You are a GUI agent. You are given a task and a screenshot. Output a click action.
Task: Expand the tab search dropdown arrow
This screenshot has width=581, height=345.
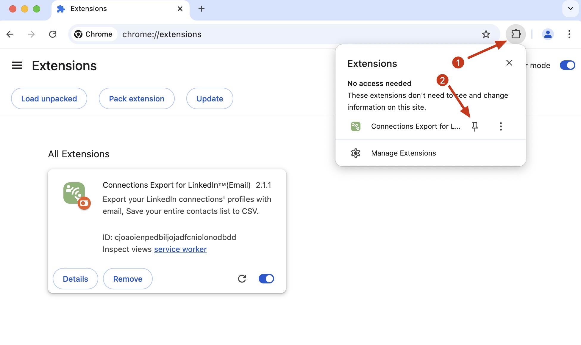[x=571, y=9]
